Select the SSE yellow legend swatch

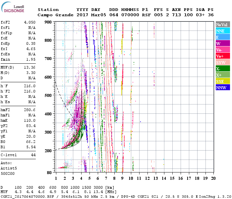(x=223, y=81)
